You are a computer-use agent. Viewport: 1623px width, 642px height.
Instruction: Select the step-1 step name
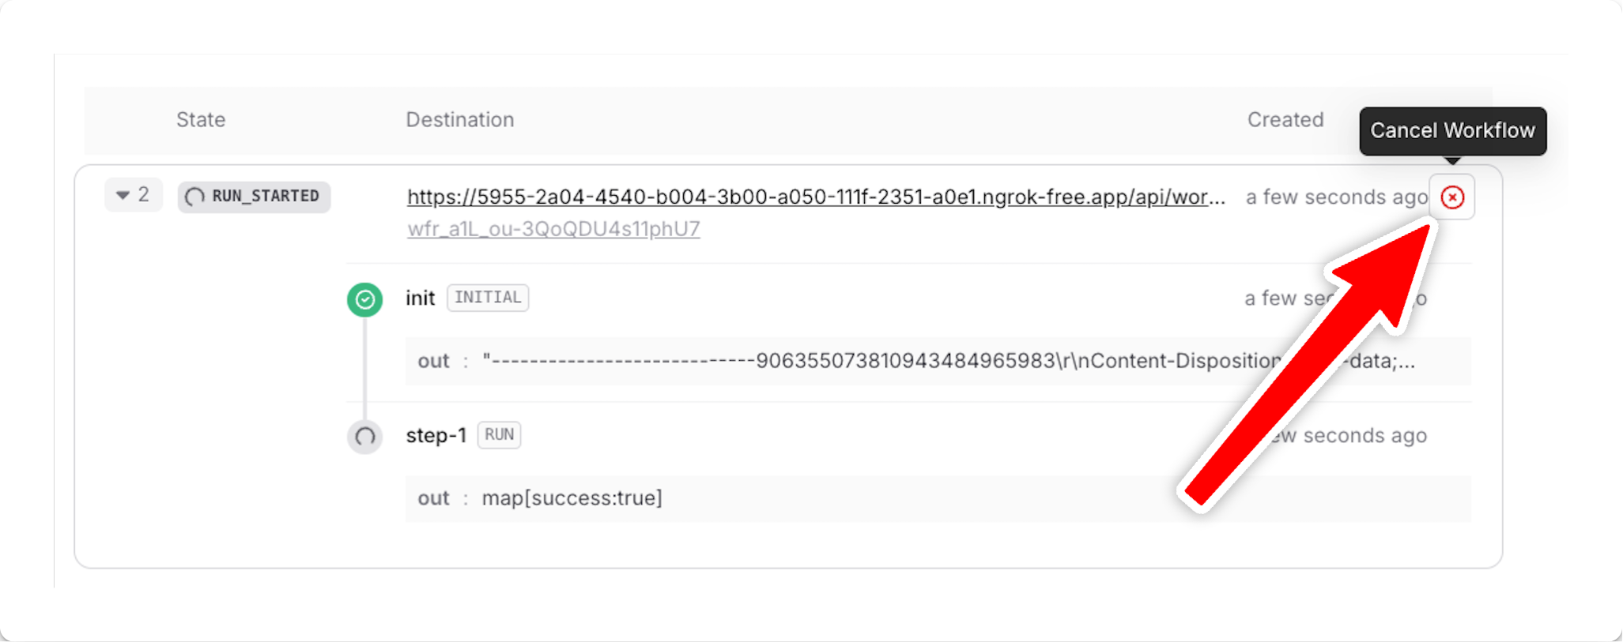click(x=436, y=435)
